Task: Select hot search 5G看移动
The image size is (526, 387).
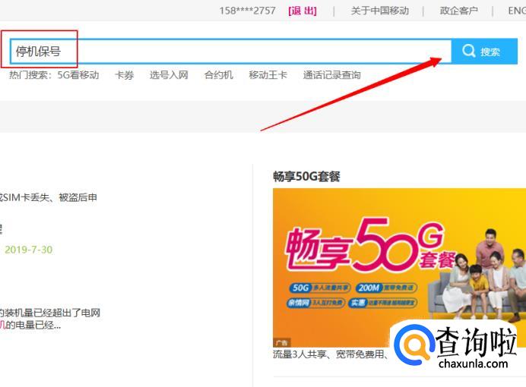Action: tap(78, 75)
